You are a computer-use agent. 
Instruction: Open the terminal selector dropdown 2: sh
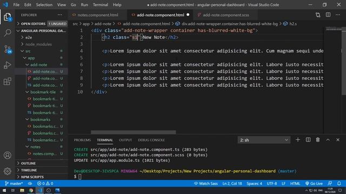pos(264,140)
